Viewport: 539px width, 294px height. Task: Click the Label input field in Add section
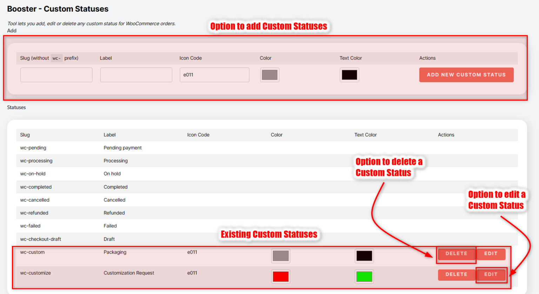[x=136, y=75]
